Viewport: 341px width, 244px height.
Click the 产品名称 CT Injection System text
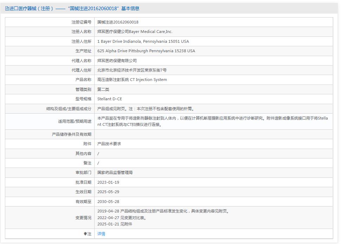pyautogui.click(x=131, y=80)
